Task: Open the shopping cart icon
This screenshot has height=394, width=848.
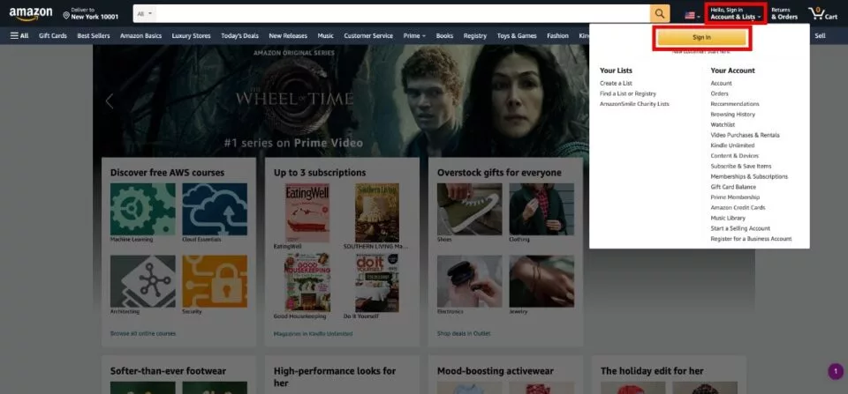Action: coord(821,13)
